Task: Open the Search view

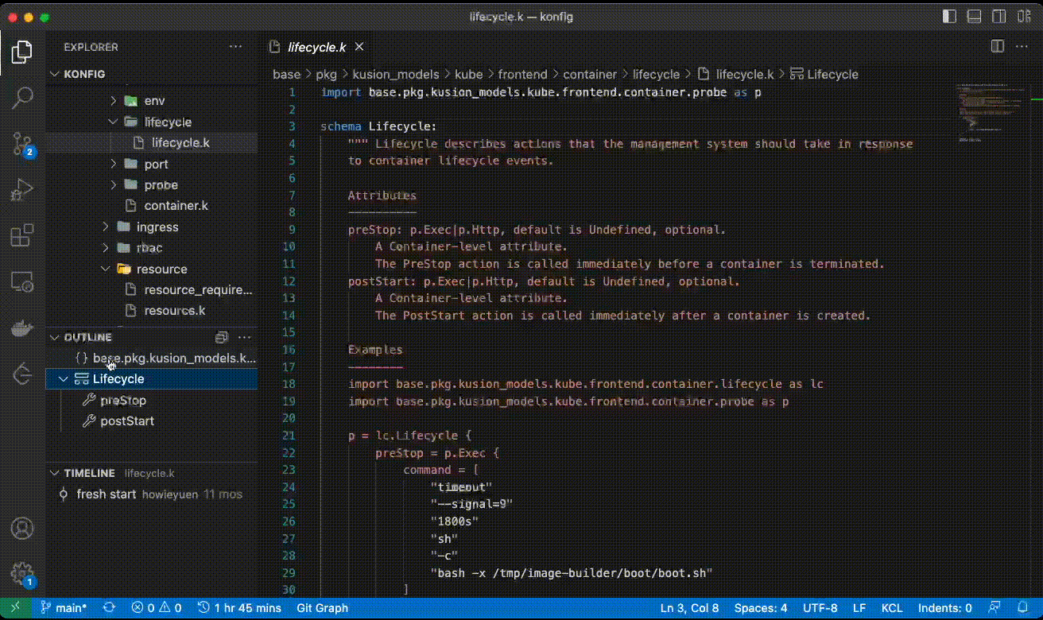Action: tap(21, 97)
